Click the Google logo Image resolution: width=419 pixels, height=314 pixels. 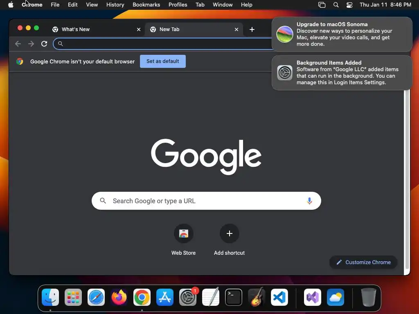[206, 157]
